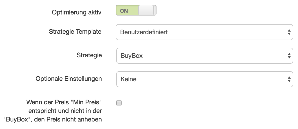Enable the 'Min Preis' price checkbox
Viewport: 298px width, 129px height.
(x=119, y=103)
